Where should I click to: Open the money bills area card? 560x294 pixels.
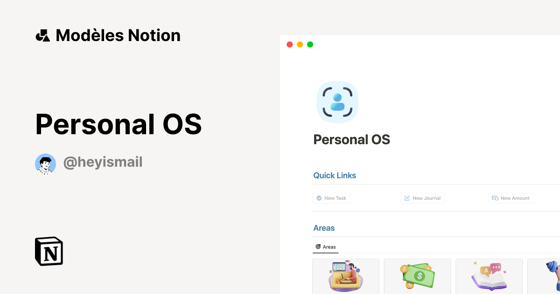coord(417,276)
